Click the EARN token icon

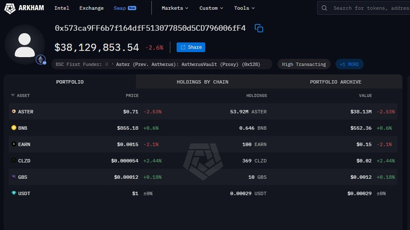[x=14, y=144]
